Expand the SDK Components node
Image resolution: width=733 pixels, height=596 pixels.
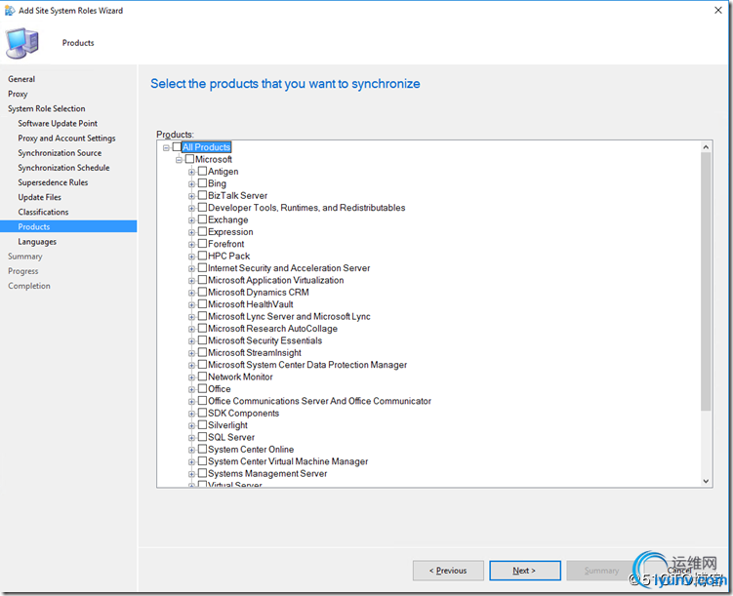(191, 414)
